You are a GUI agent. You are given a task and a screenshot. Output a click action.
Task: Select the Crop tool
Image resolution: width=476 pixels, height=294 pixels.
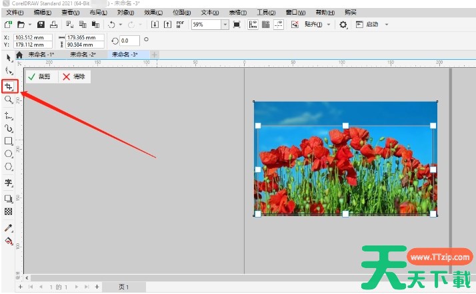pyautogui.click(x=9, y=86)
